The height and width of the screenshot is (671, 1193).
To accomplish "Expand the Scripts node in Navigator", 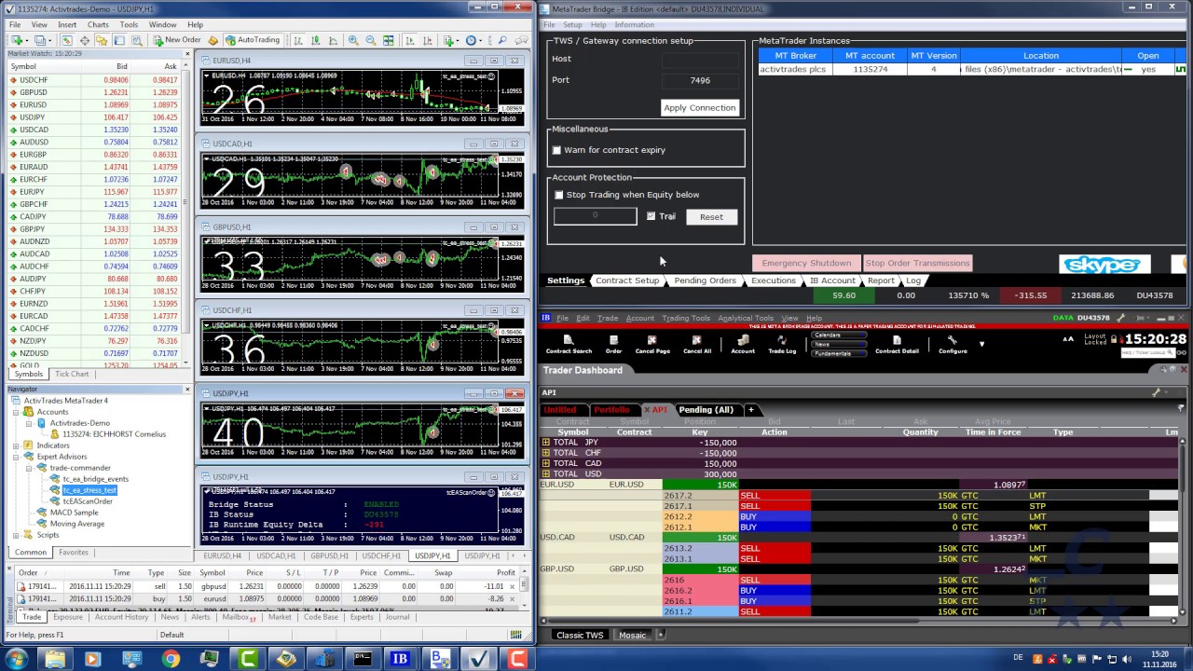I will [x=16, y=535].
